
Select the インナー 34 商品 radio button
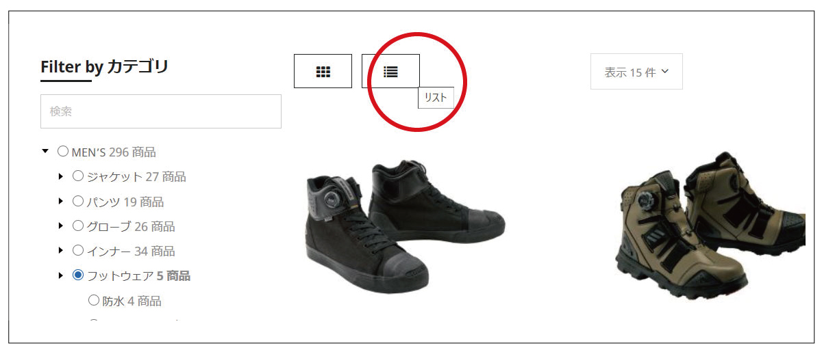pyautogui.click(x=78, y=250)
